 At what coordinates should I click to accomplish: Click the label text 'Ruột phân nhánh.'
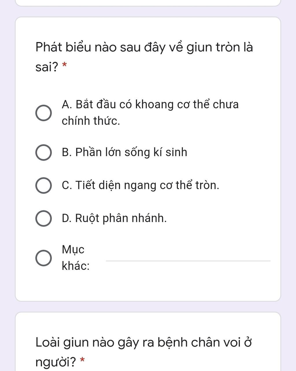tap(121, 218)
